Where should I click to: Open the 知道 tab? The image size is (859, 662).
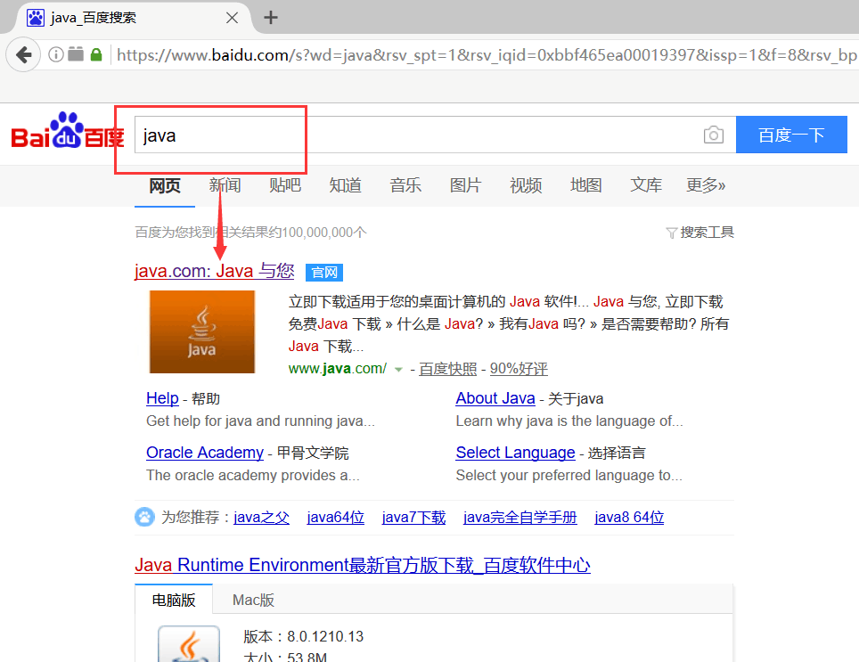[345, 185]
